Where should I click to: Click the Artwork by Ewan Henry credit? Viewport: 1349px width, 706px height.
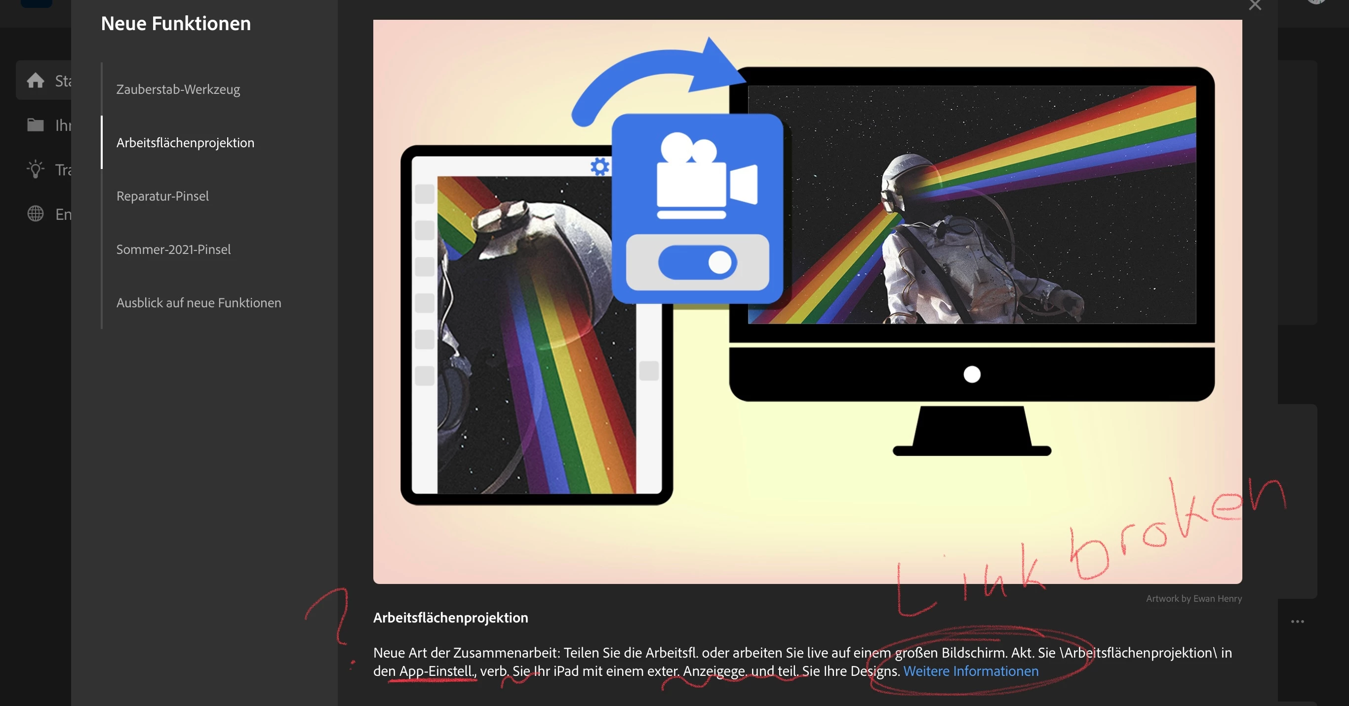1193,599
